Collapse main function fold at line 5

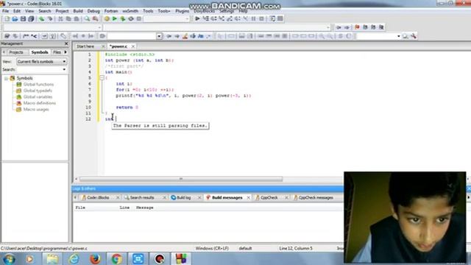pyautogui.click(x=102, y=78)
